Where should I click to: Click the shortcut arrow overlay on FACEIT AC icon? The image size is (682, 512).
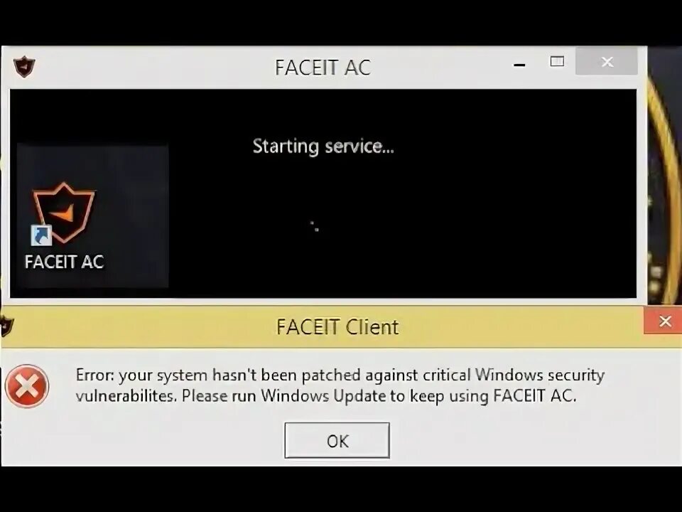coord(41,235)
